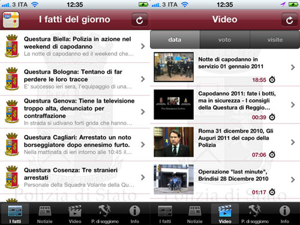Open Info tab in right screen
Image resolution: width=300 pixels, height=225 pixels.
coord(285,214)
